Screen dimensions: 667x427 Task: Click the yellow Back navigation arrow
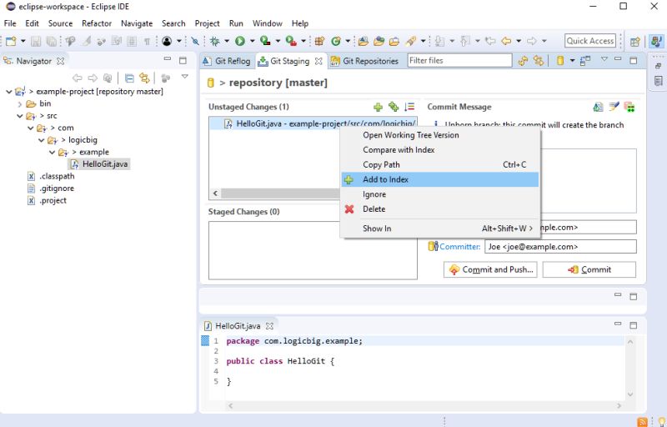pos(506,41)
